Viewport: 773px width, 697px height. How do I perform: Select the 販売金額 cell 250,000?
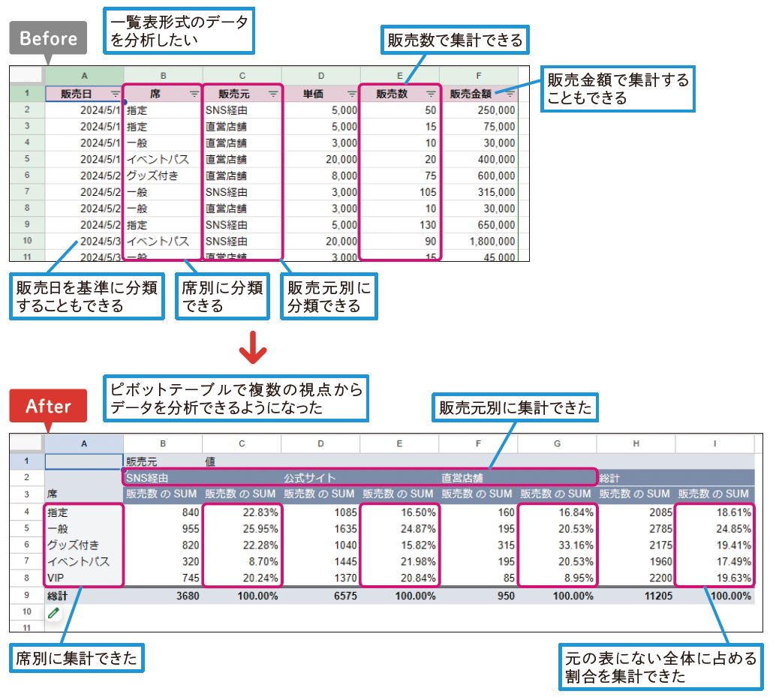click(479, 110)
